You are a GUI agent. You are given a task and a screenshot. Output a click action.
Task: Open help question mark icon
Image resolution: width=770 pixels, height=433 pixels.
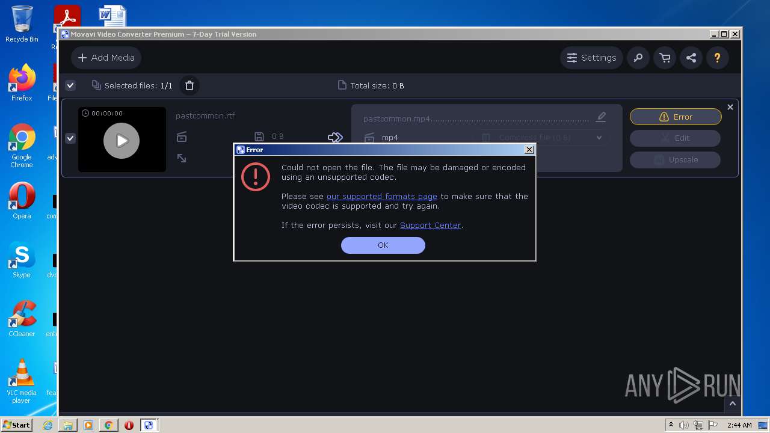tap(717, 58)
